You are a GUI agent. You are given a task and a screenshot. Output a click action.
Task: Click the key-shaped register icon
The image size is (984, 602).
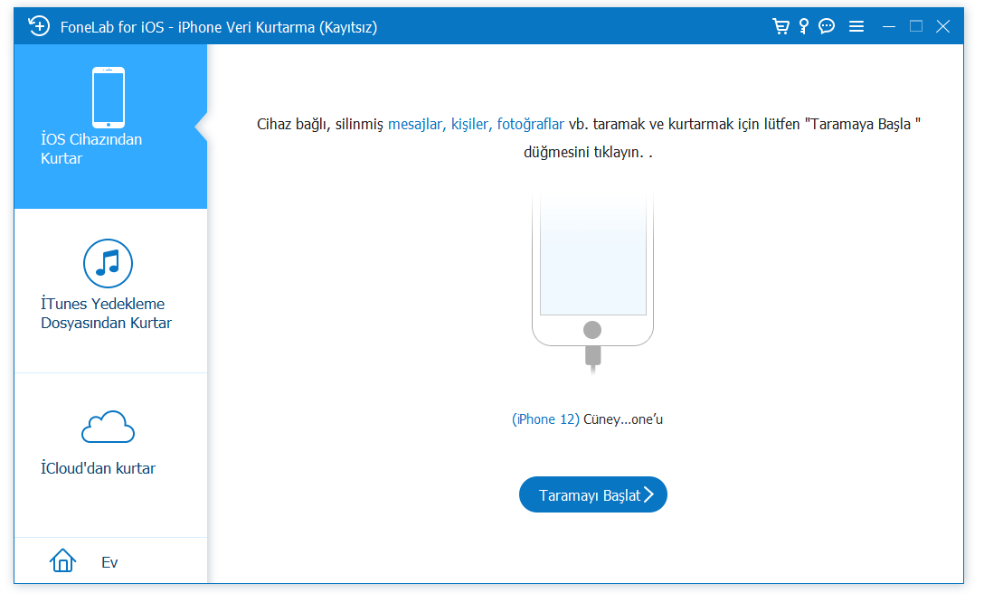[x=803, y=26]
